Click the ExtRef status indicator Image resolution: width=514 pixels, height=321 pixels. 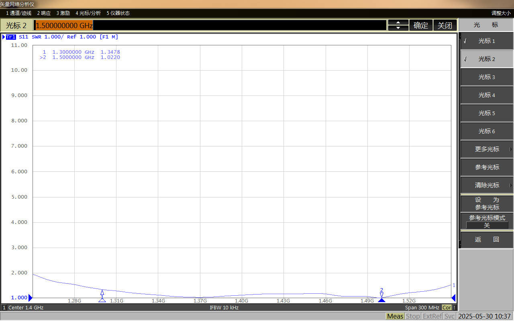point(432,316)
